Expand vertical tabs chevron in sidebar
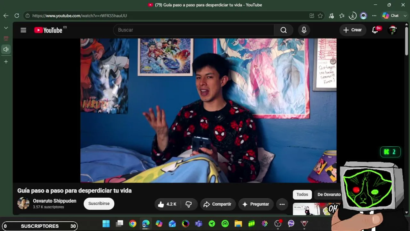 [x=6, y=28]
